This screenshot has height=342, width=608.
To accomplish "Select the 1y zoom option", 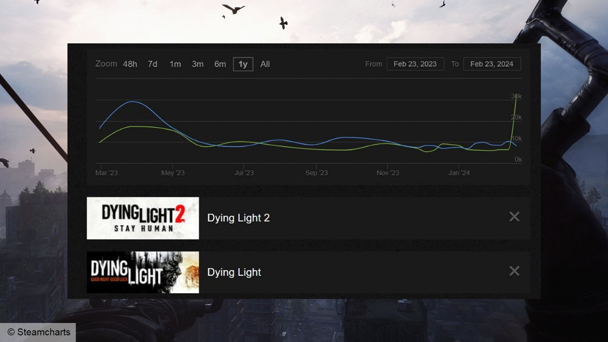I will pyautogui.click(x=243, y=64).
